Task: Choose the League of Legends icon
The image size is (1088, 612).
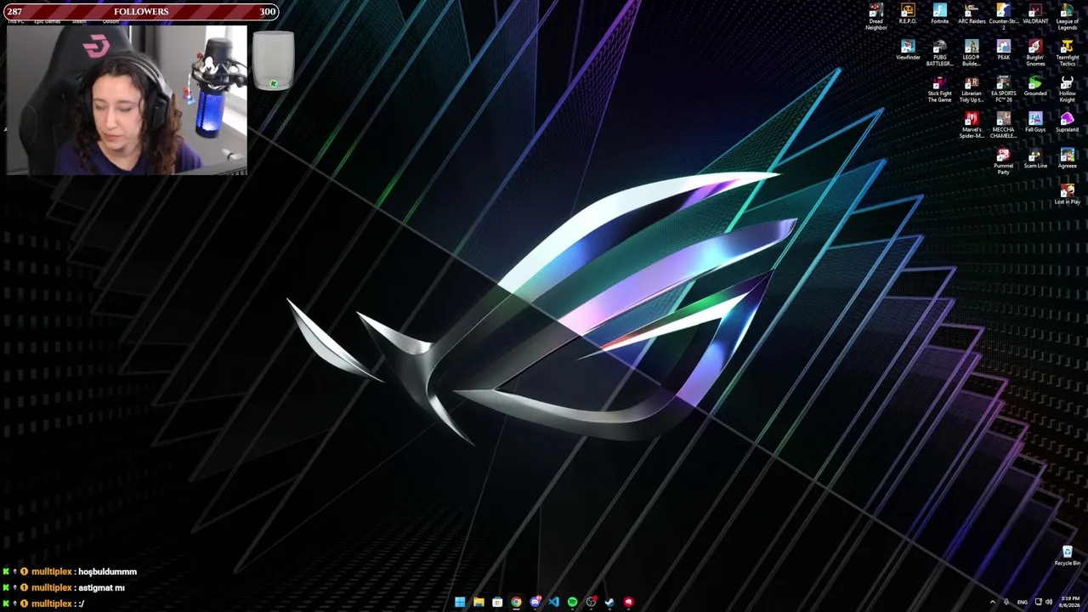Action: [x=1068, y=17]
